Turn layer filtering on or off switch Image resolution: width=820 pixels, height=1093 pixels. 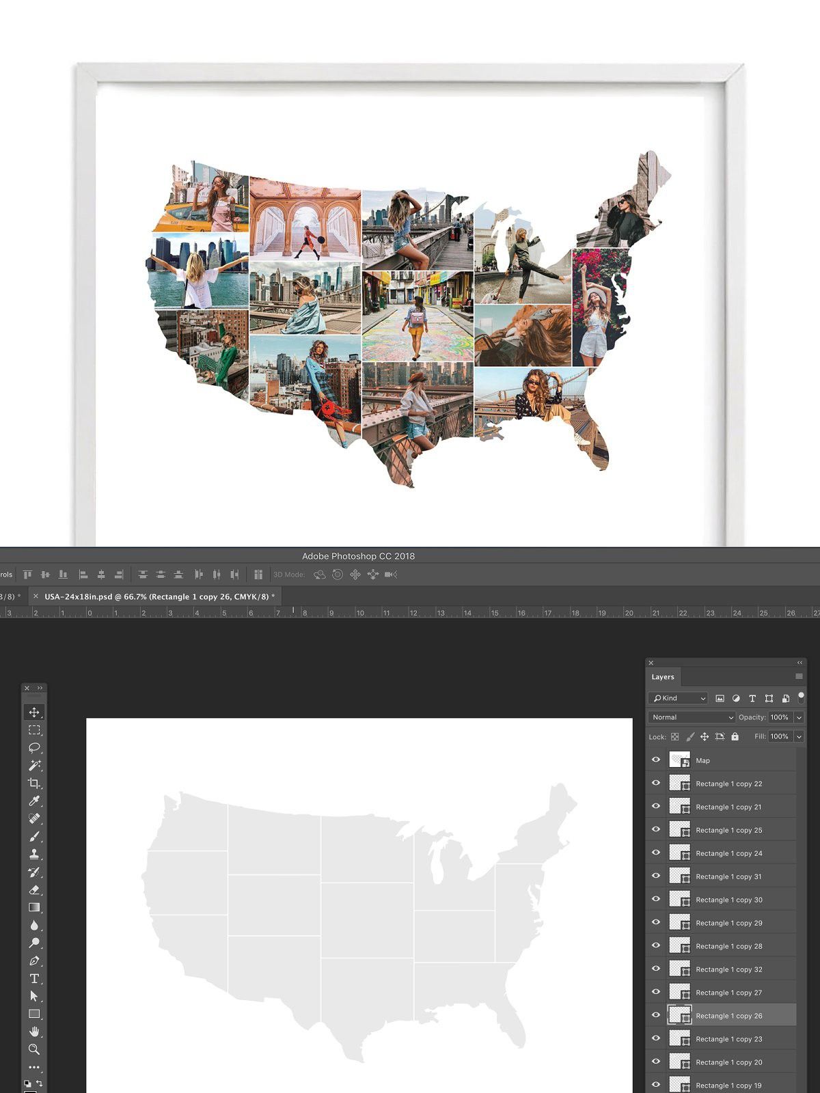pos(801,697)
